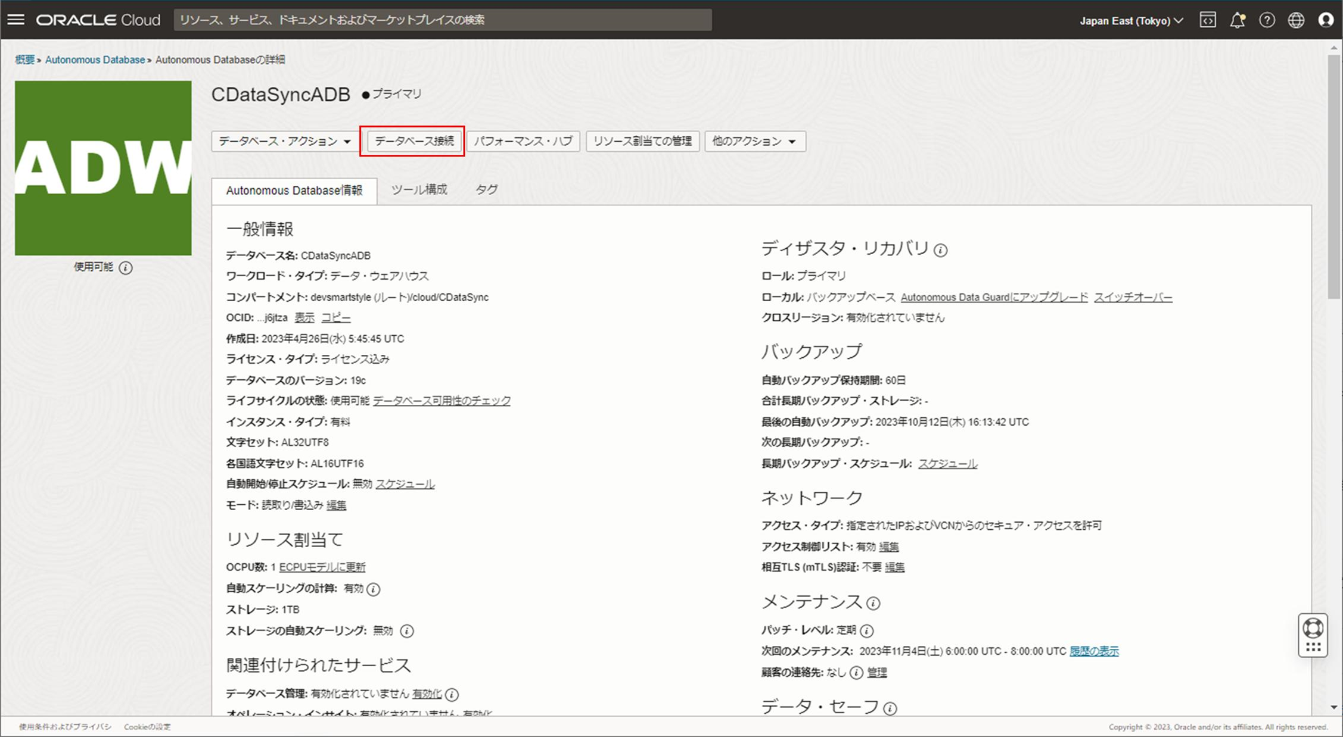Open the Cloud Shell developer tools icon
Viewport: 1343px width, 737px height.
1208,20
